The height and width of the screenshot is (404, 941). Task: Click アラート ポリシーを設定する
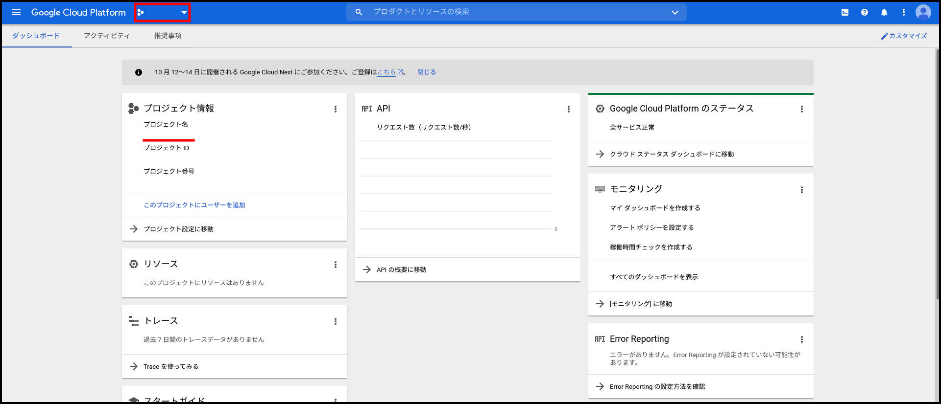pos(652,227)
